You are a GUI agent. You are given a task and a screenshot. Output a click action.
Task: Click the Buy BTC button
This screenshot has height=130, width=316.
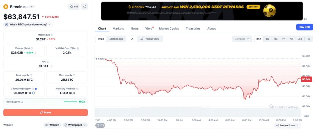coord(304,27)
